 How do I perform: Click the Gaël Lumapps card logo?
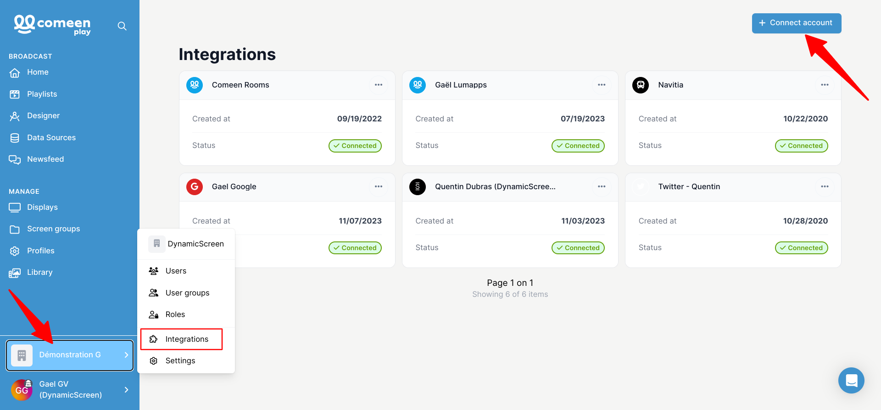(418, 85)
